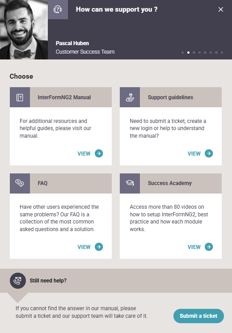
Task: Click the Still need help mail-phone icon
Action: 18,281
